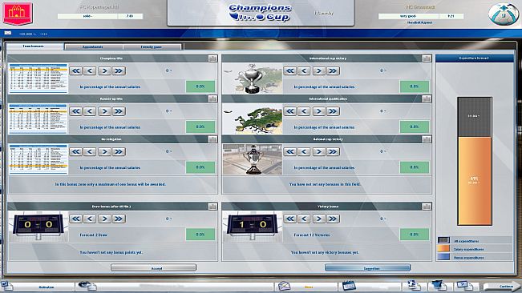Viewport: 522px width, 293px height.
Task: Decrease Draw bonus by large step
Action: (76, 219)
